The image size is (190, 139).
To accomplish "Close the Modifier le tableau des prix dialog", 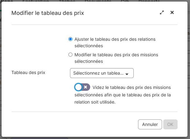I will pos(172,13).
